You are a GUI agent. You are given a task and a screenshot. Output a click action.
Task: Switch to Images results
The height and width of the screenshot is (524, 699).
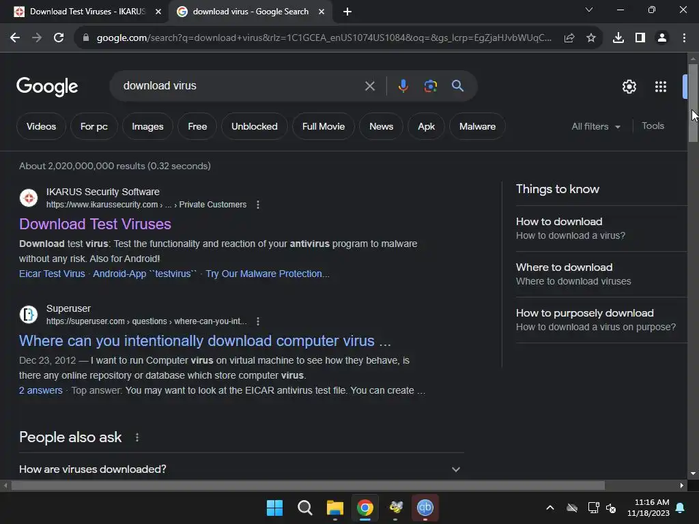point(147,126)
